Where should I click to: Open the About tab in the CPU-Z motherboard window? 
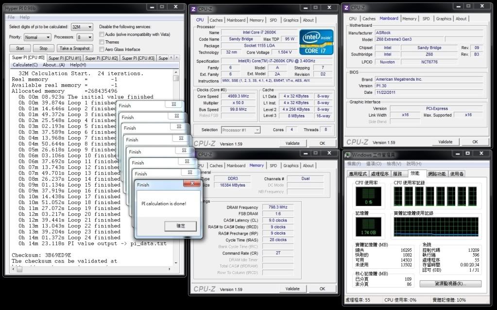[x=461, y=18]
